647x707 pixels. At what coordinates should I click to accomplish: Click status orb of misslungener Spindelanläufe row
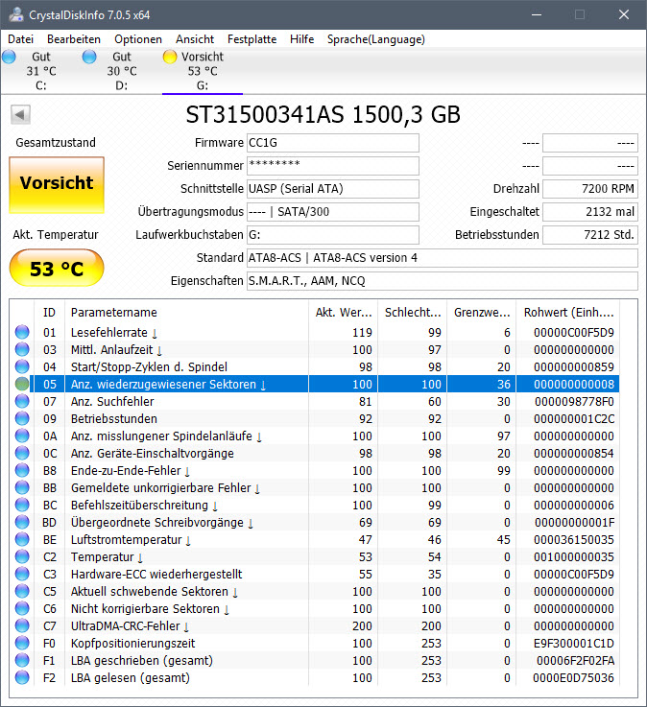tap(22, 436)
